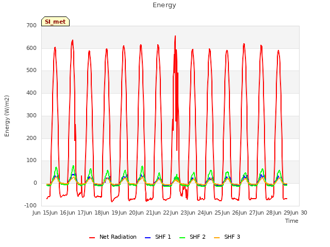The image size is (330, 247).
Task: Click the Jun 20 x-axis label
Action: tap(127, 213)
